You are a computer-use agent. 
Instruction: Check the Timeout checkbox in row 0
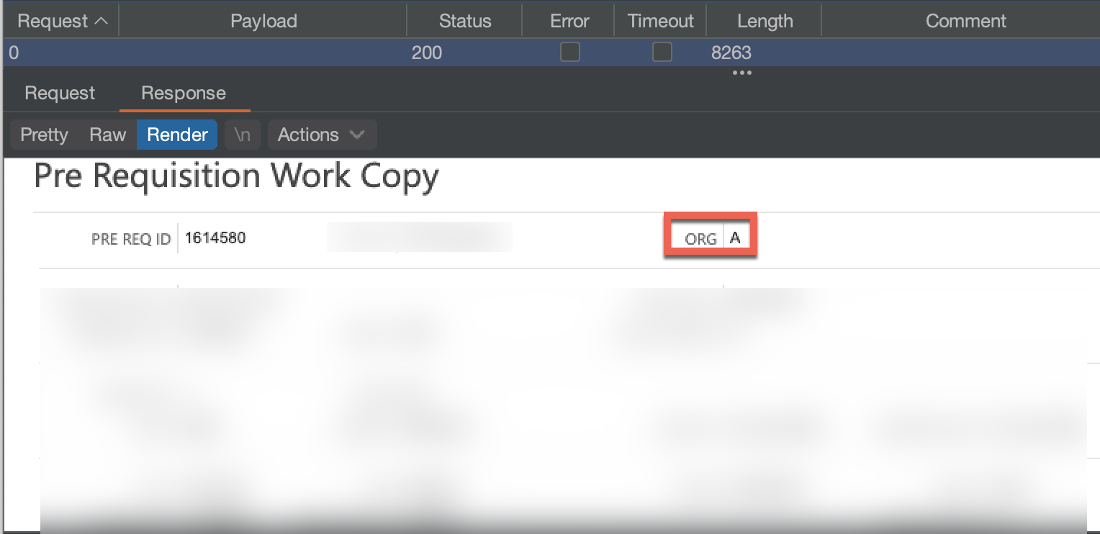(x=661, y=53)
